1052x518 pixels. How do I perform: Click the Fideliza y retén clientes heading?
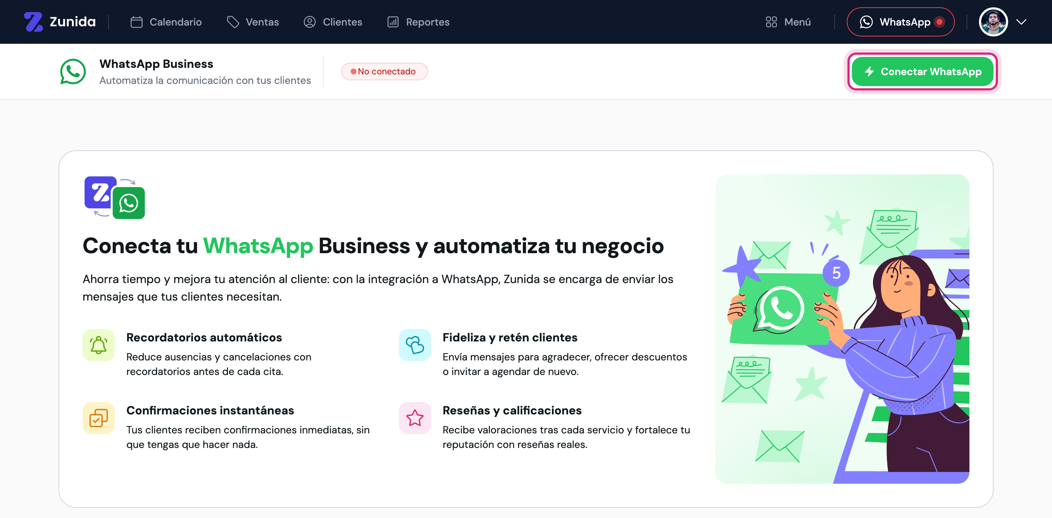pos(510,338)
